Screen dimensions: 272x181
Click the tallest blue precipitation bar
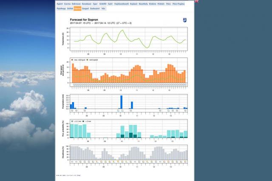[x=122, y=102]
